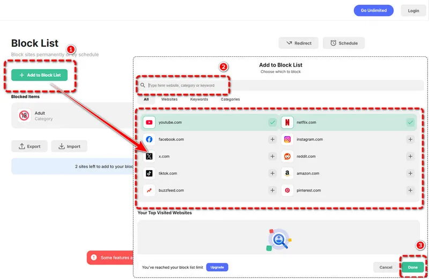Import a block list

69,146
